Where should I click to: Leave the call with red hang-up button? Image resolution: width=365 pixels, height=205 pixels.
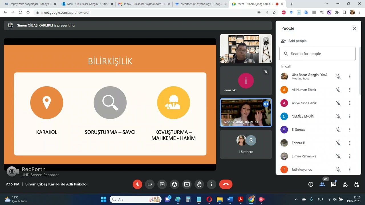click(x=226, y=184)
